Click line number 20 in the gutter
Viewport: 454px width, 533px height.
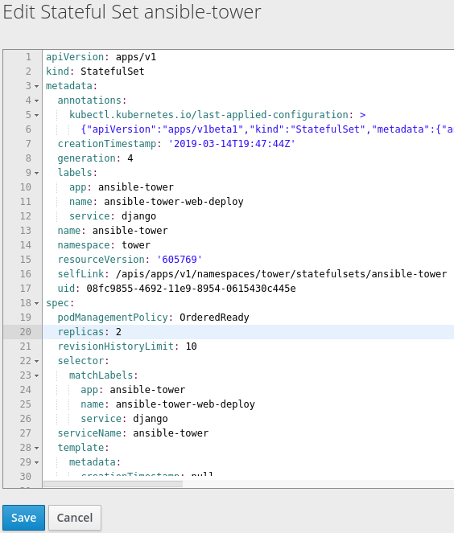26,332
